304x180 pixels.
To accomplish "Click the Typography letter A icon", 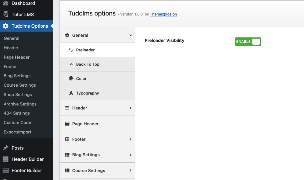I will click(x=71, y=93).
